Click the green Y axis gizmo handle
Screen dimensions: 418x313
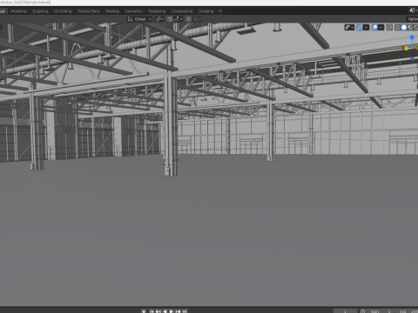[x=406, y=49]
